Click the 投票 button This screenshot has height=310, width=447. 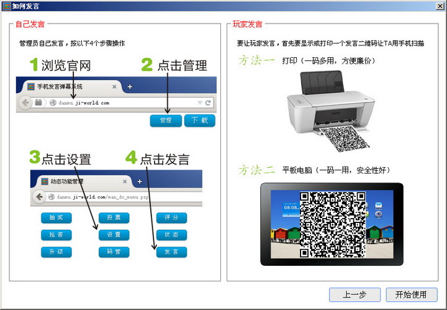pos(114,217)
